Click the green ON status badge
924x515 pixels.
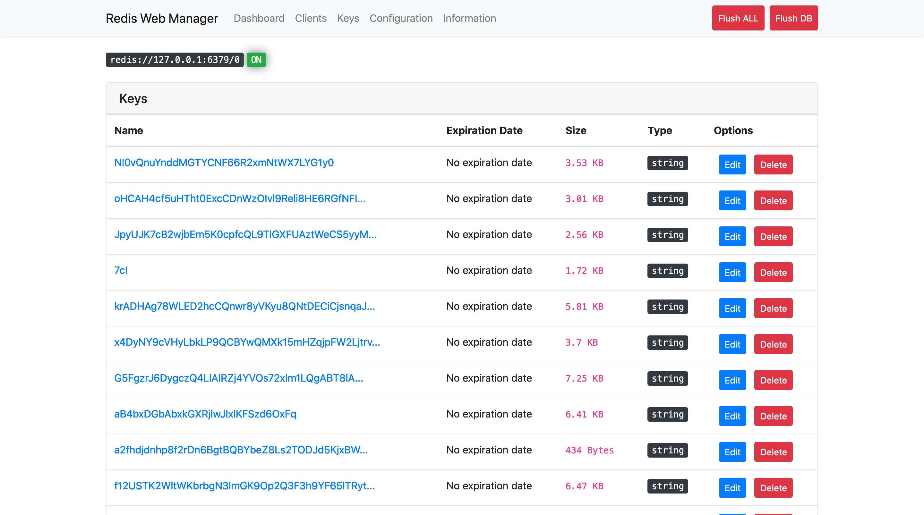[x=256, y=60]
